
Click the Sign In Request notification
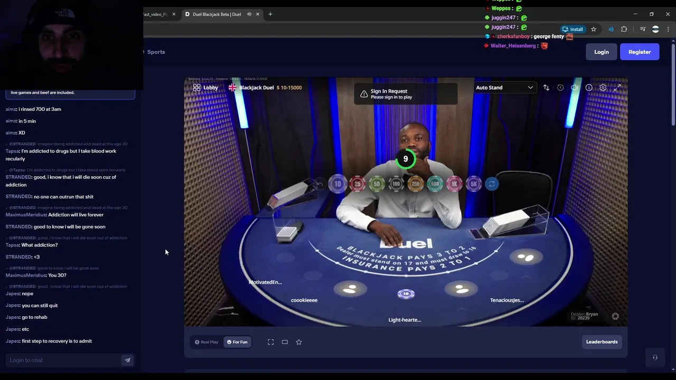coord(406,94)
